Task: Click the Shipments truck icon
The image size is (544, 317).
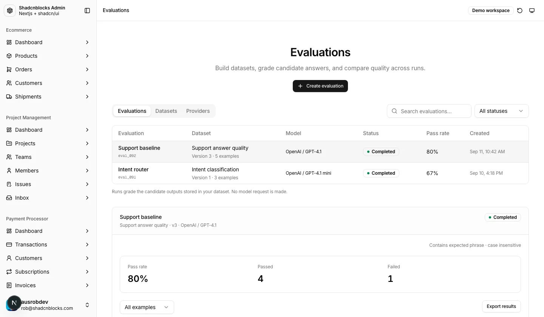Action: [x=9, y=97]
